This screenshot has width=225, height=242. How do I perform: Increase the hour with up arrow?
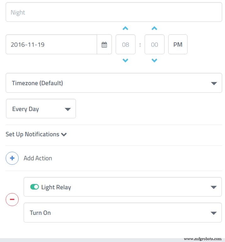pyautogui.click(x=125, y=28)
